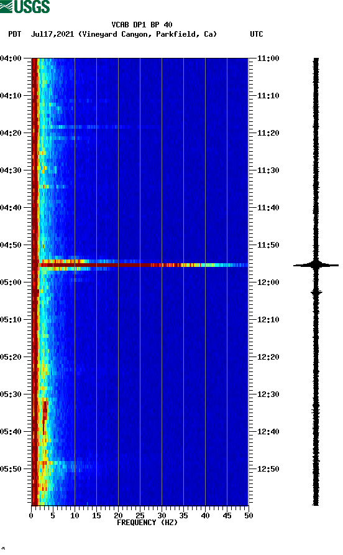Click the '04:50' PDT time label
The image size is (343, 555).
[x=11, y=245]
